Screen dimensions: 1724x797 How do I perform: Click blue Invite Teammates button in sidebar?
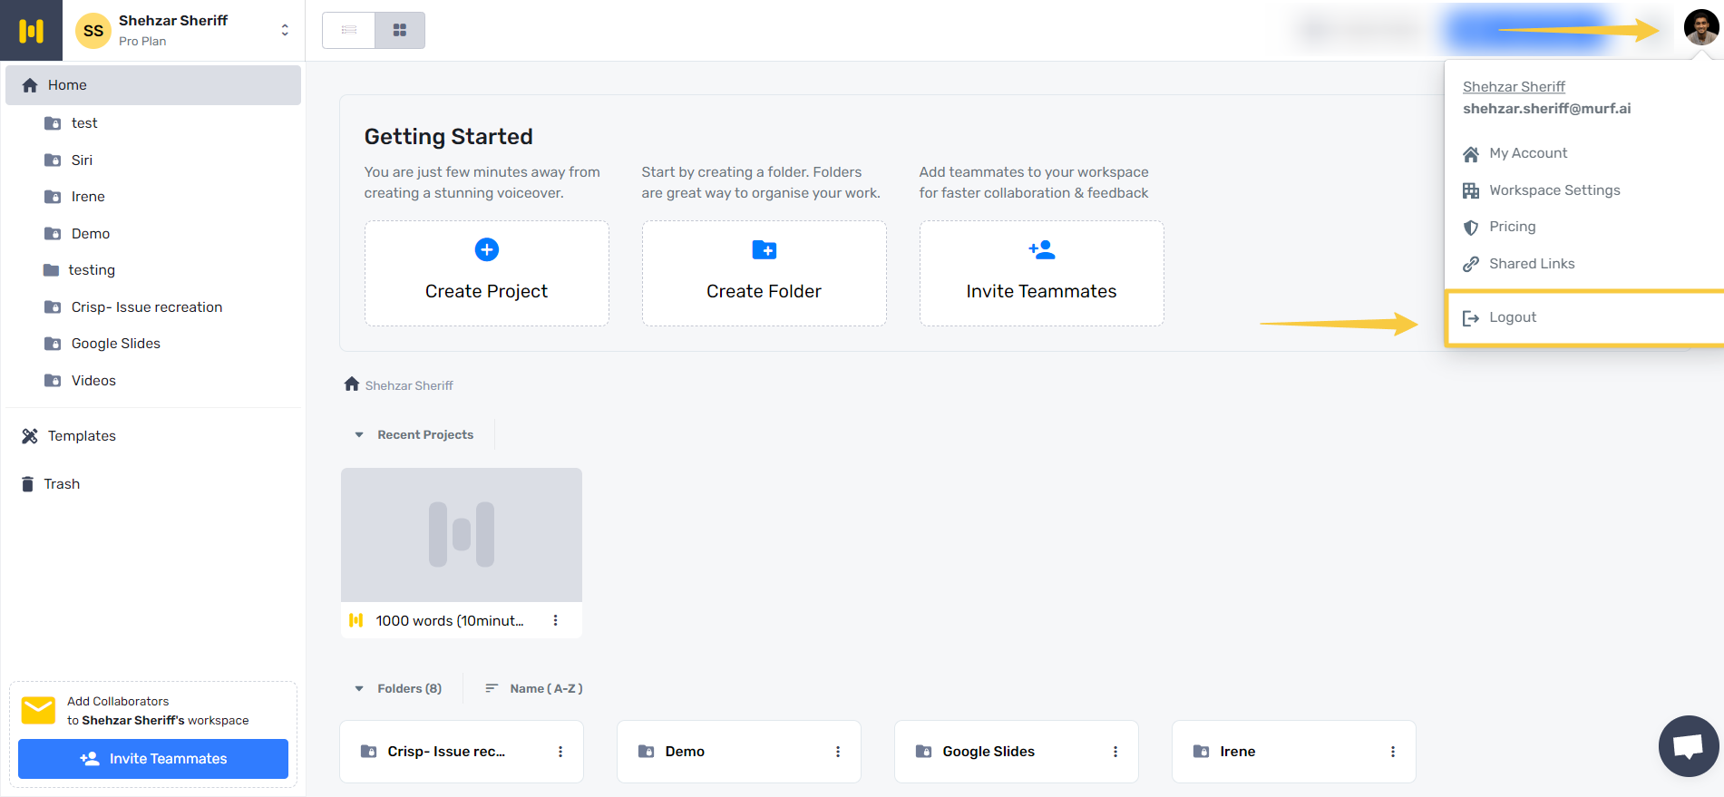tap(153, 759)
